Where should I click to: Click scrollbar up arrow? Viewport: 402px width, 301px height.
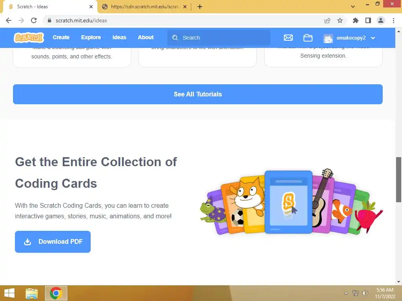(399, 31)
